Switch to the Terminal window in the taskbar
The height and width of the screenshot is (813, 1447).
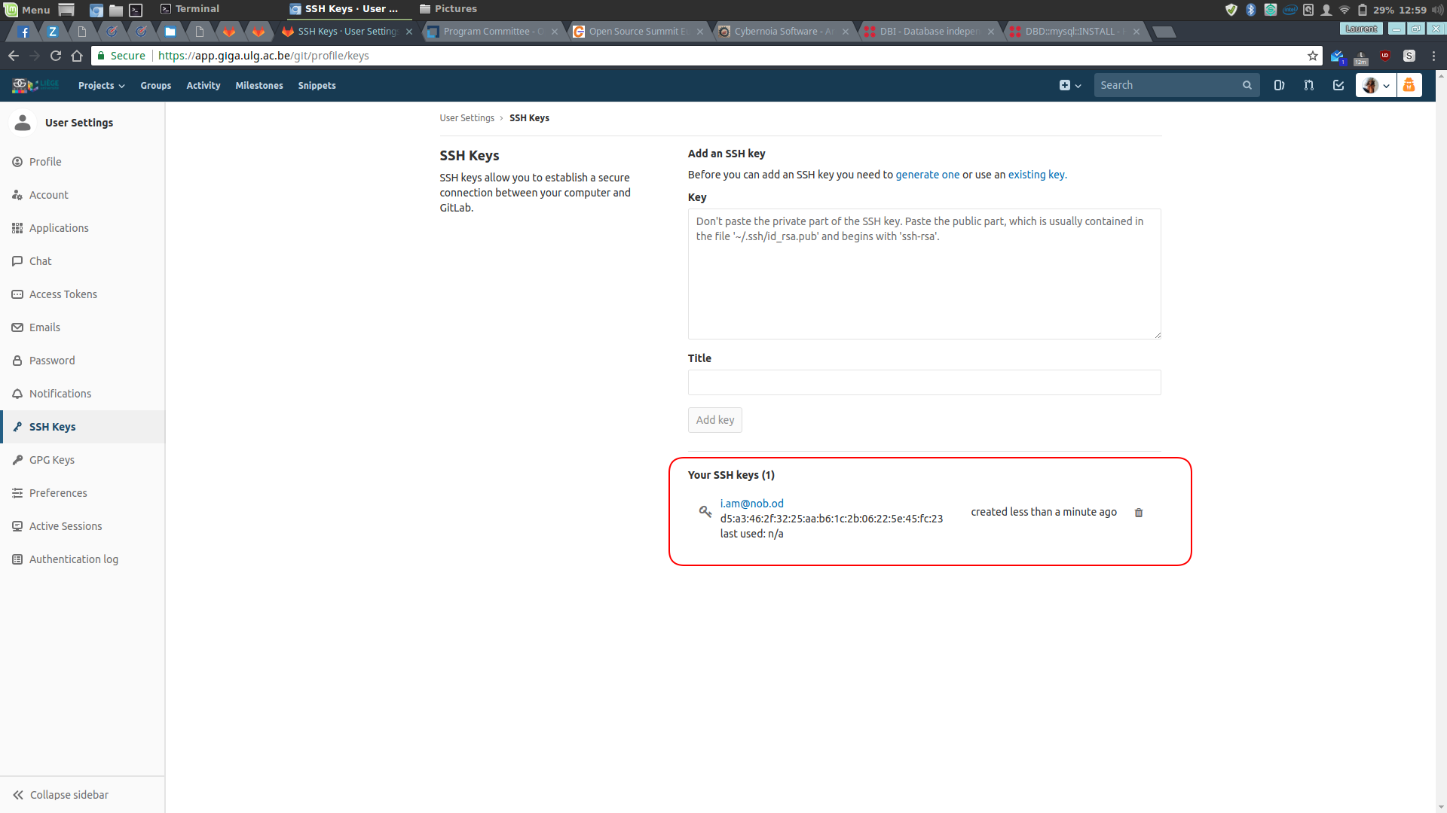point(190,9)
